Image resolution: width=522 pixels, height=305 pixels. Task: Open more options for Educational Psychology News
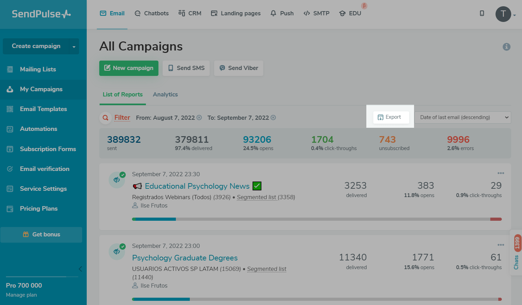click(500, 173)
